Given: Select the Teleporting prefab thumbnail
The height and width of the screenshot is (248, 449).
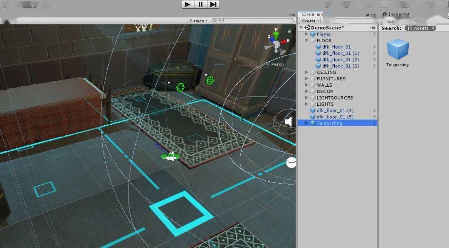Looking at the screenshot, I should point(397,49).
